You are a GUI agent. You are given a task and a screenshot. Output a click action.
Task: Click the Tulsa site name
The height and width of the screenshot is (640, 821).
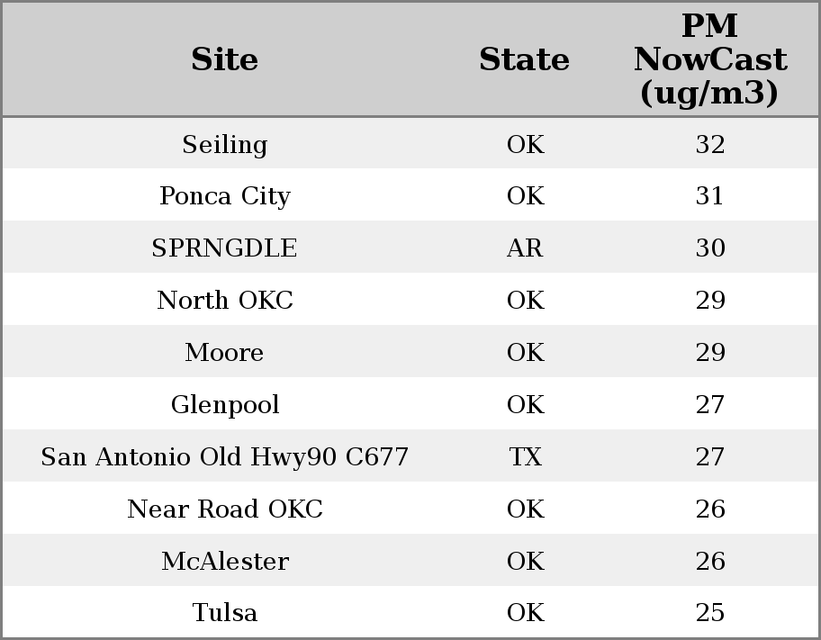[224, 613]
